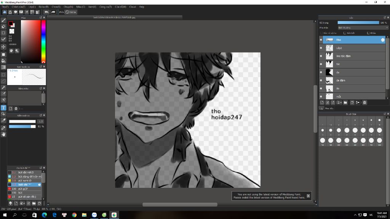Screen dimensions: 390x219
Task: Select the Move tool
Action: (3, 47)
